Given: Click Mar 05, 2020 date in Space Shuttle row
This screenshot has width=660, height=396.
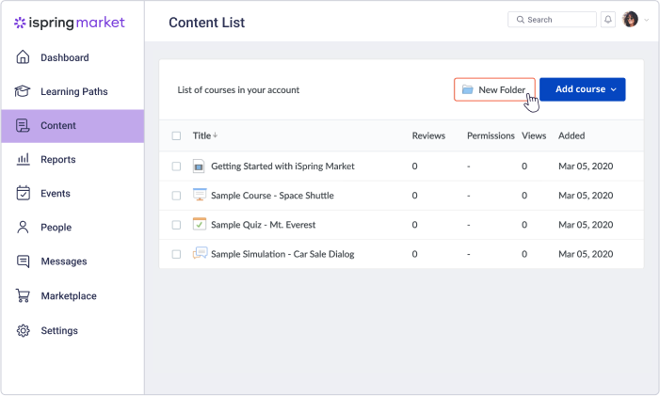Looking at the screenshot, I should [x=586, y=196].
